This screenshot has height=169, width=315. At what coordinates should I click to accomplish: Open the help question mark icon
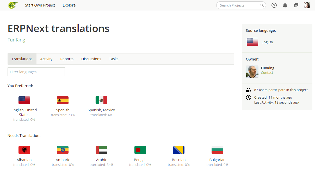point(274,5)
